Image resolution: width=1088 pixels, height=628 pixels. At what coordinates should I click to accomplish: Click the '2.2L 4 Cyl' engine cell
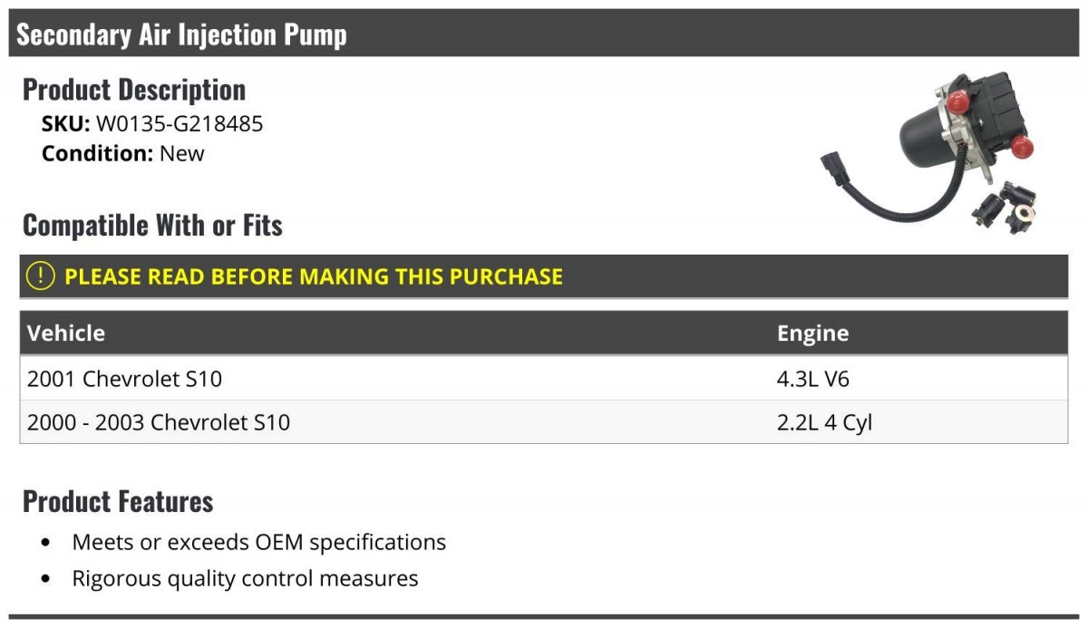tap(824, 421)
